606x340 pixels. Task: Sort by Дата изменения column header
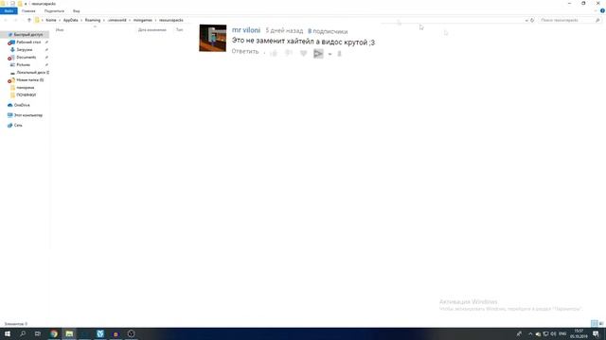pos(151,29)
